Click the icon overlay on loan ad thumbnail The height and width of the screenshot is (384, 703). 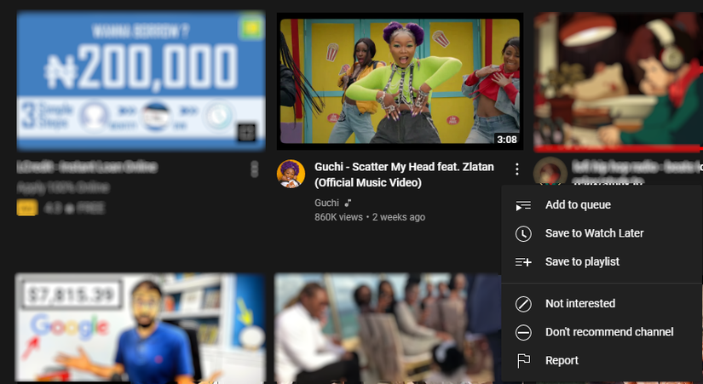coord(246,133)
